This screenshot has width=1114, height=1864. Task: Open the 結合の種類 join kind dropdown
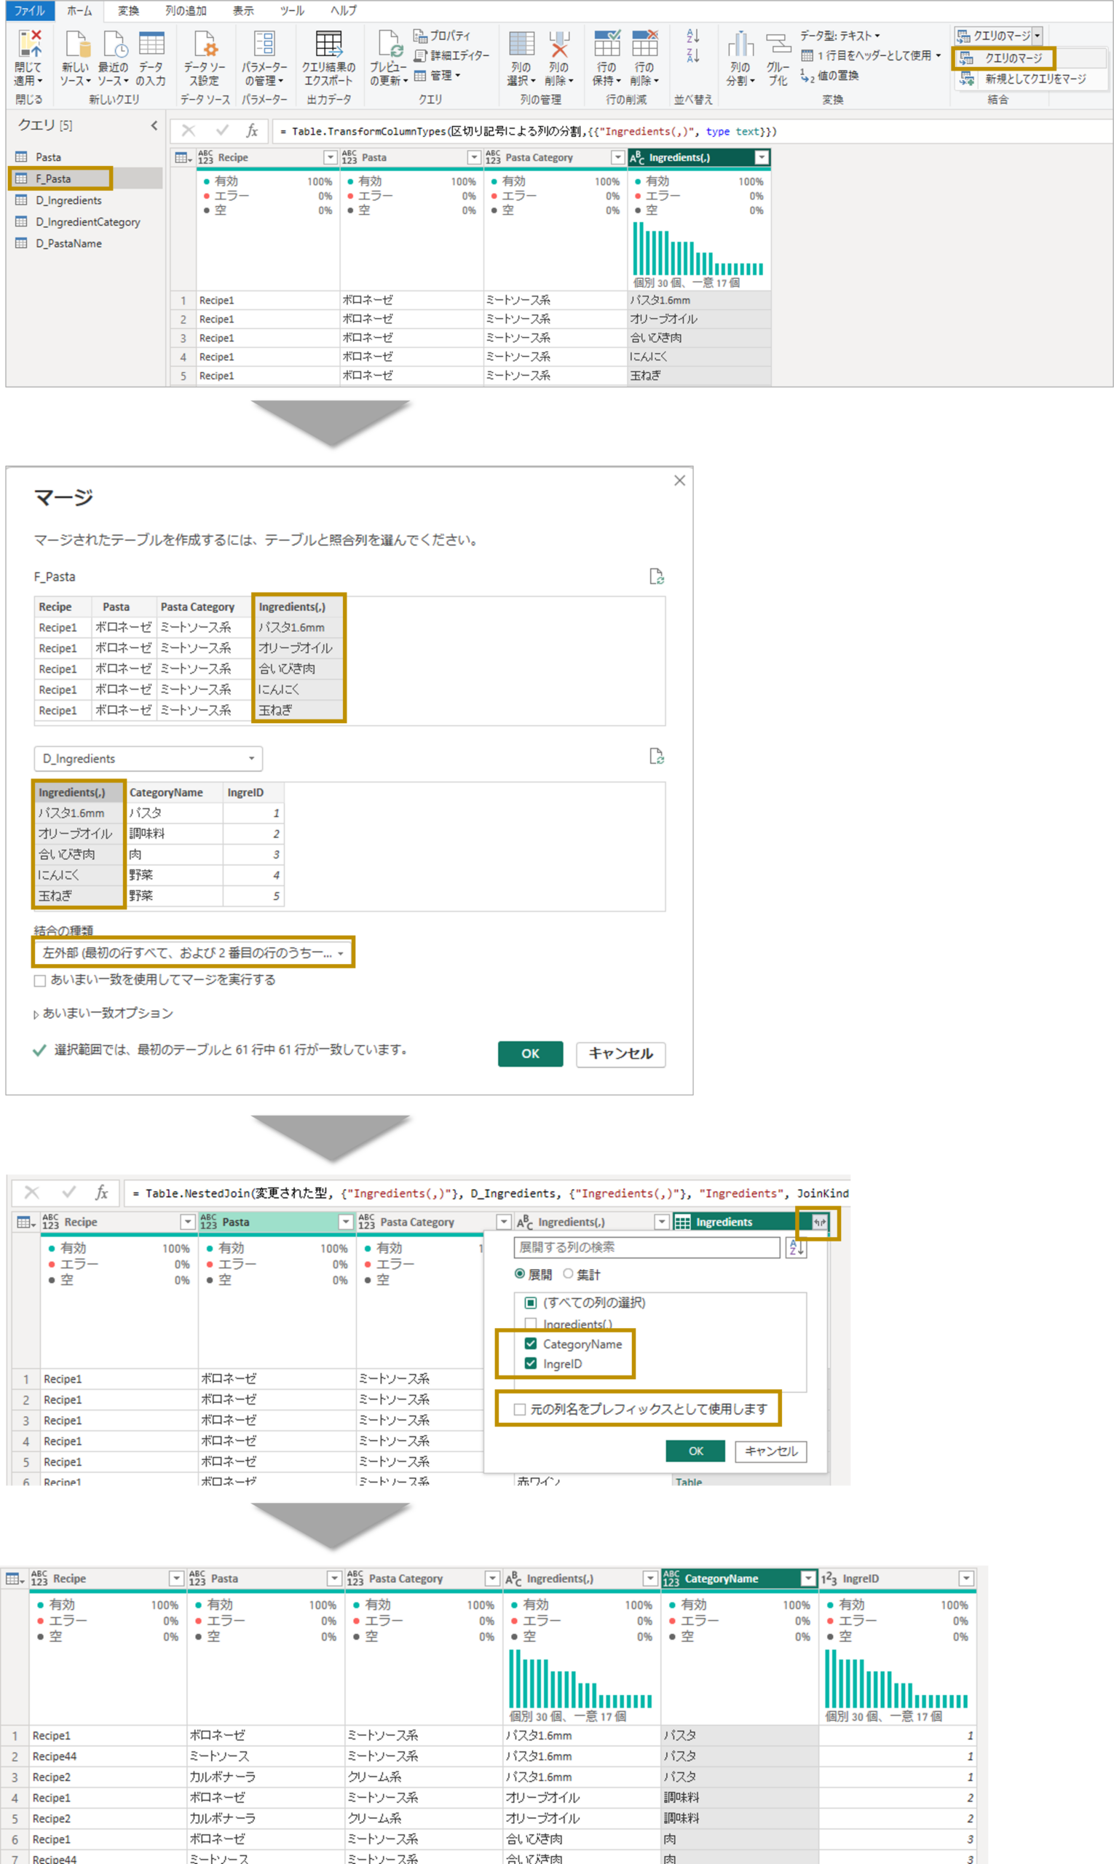193,952
